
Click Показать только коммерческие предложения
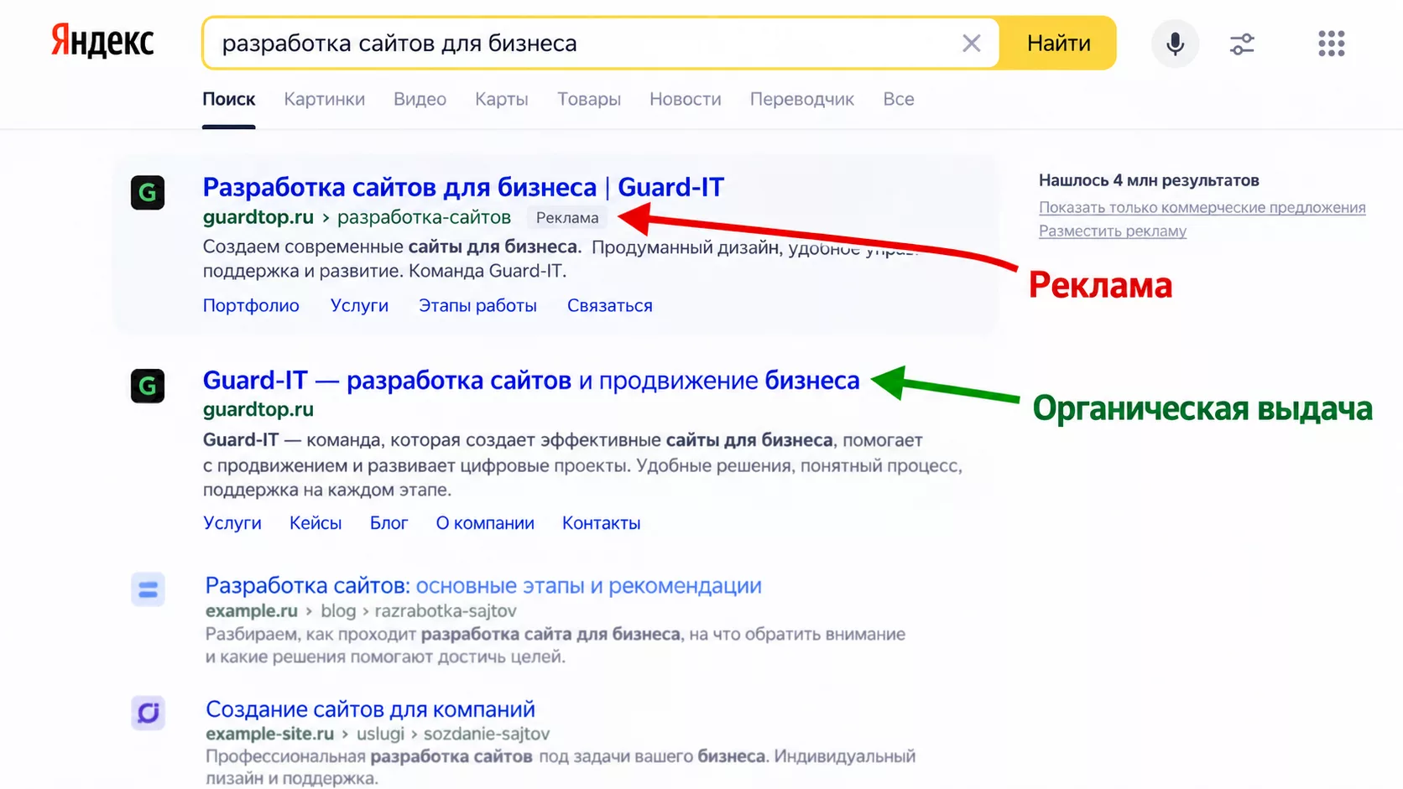coord(1202,207)
